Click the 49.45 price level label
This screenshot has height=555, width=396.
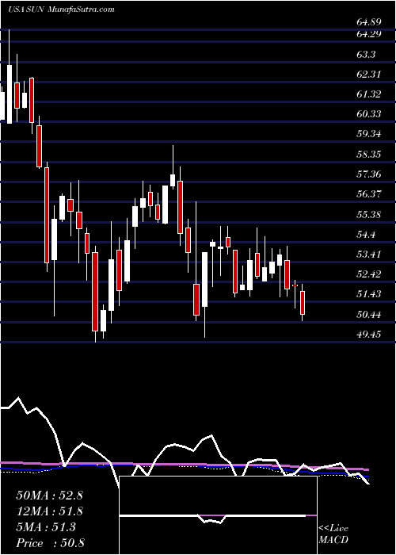[369, 334]
